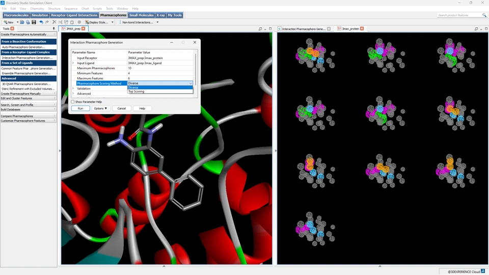
Task: Click the search magnifier icon
Action: 484,15
